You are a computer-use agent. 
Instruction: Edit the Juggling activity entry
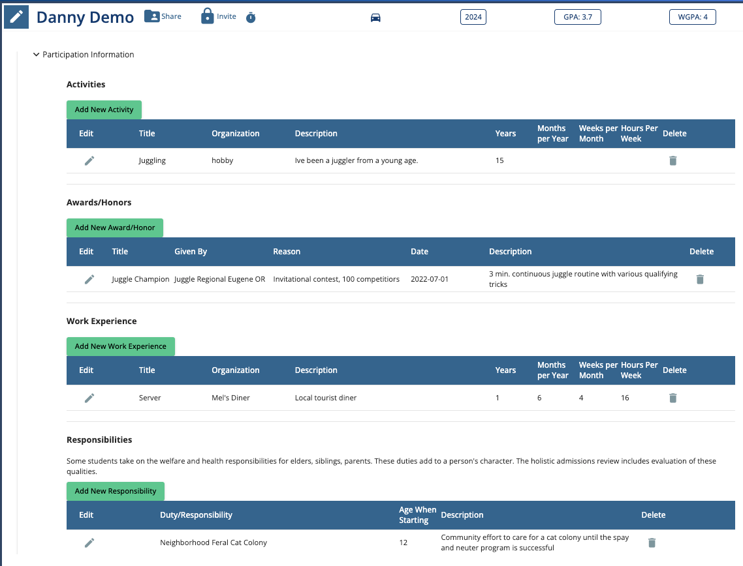click(x=89, y=160)
